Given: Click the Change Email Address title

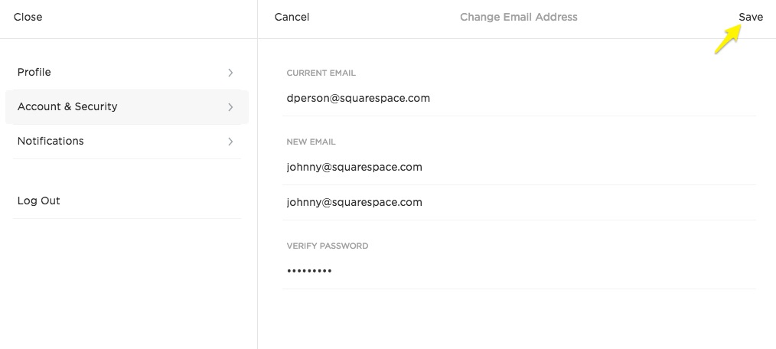Looking at the screenshot, I should 518,17.
